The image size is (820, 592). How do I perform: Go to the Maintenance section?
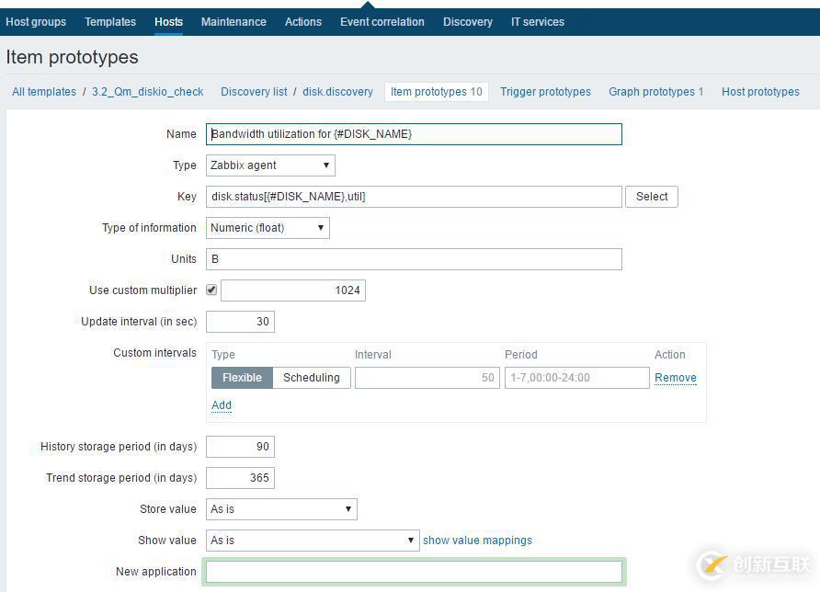pyautogui.click(x=233, y=22)
